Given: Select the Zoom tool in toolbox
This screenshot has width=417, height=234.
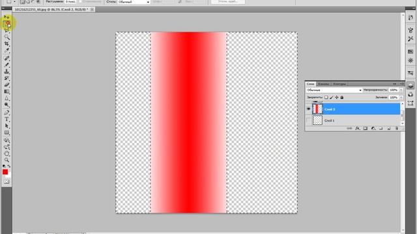Looking at the screenshot, I should 7,160.
